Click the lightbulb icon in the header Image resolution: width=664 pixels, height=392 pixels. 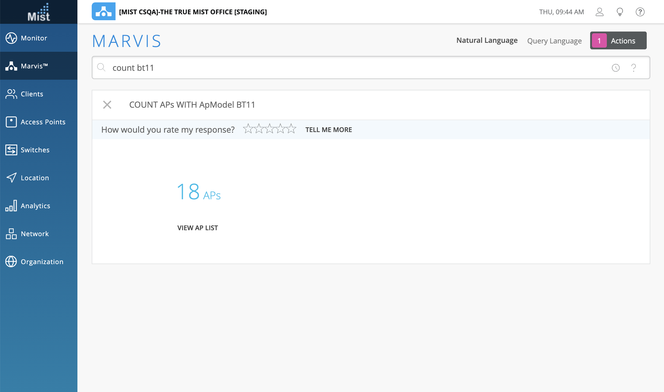click(620, 12)
